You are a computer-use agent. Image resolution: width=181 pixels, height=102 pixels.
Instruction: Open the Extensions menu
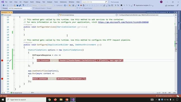63,2
